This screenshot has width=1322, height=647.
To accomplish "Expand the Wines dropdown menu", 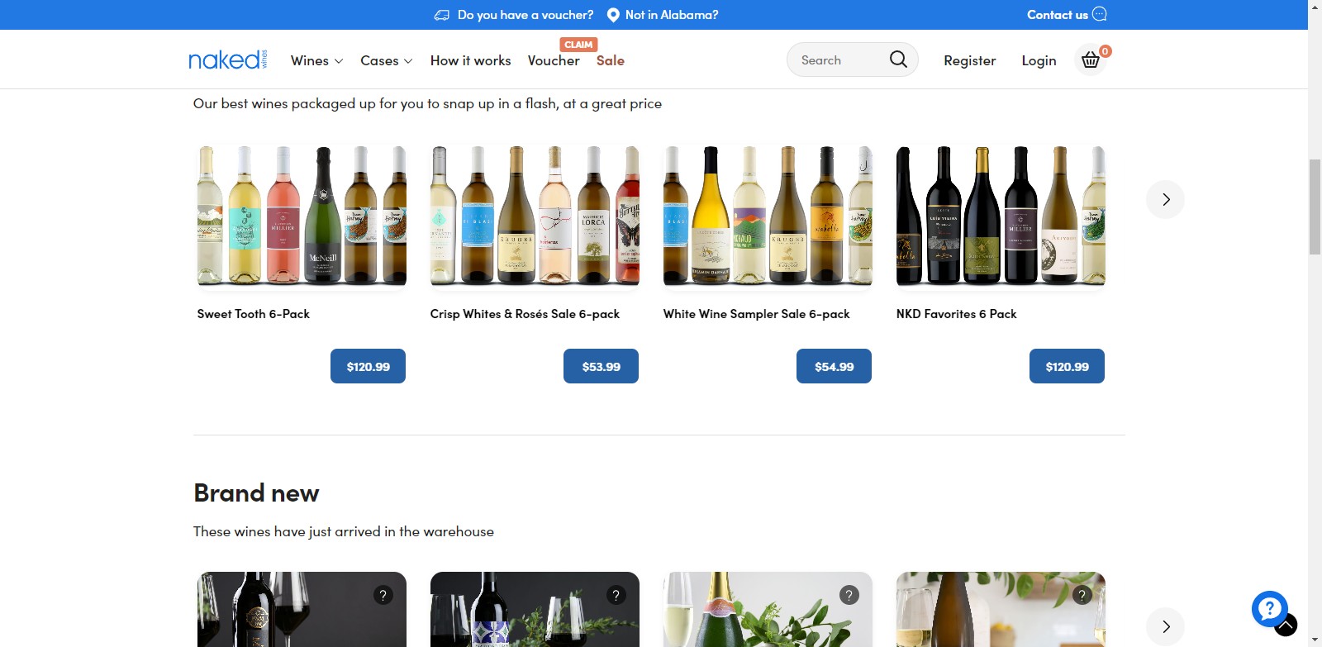I will [316, 60].
